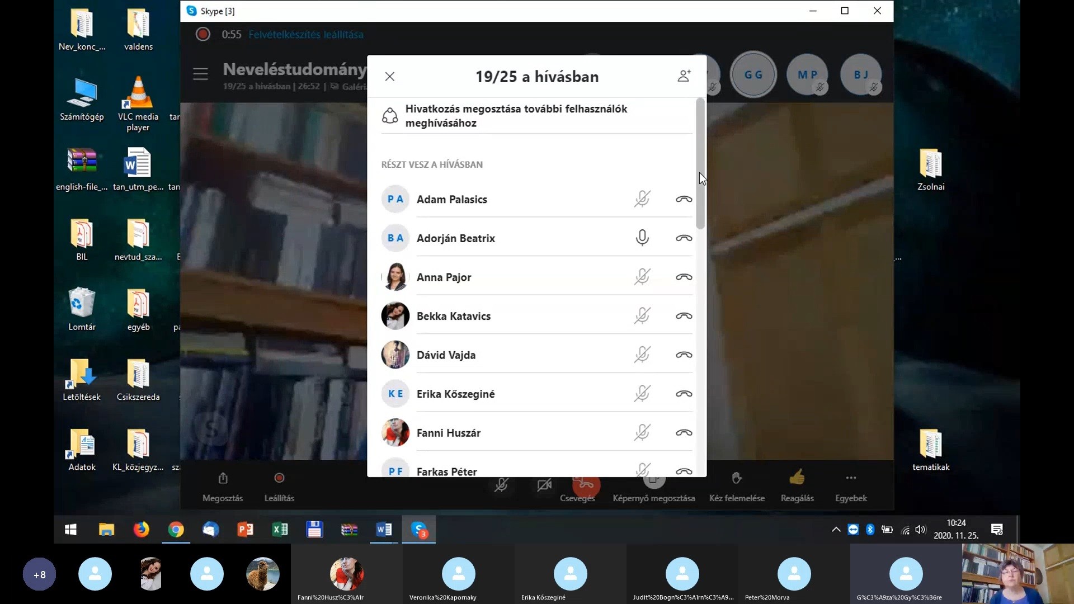Share link to invite more users
1074x604 pixels.
pyautogui.click(x=516, y=116)
